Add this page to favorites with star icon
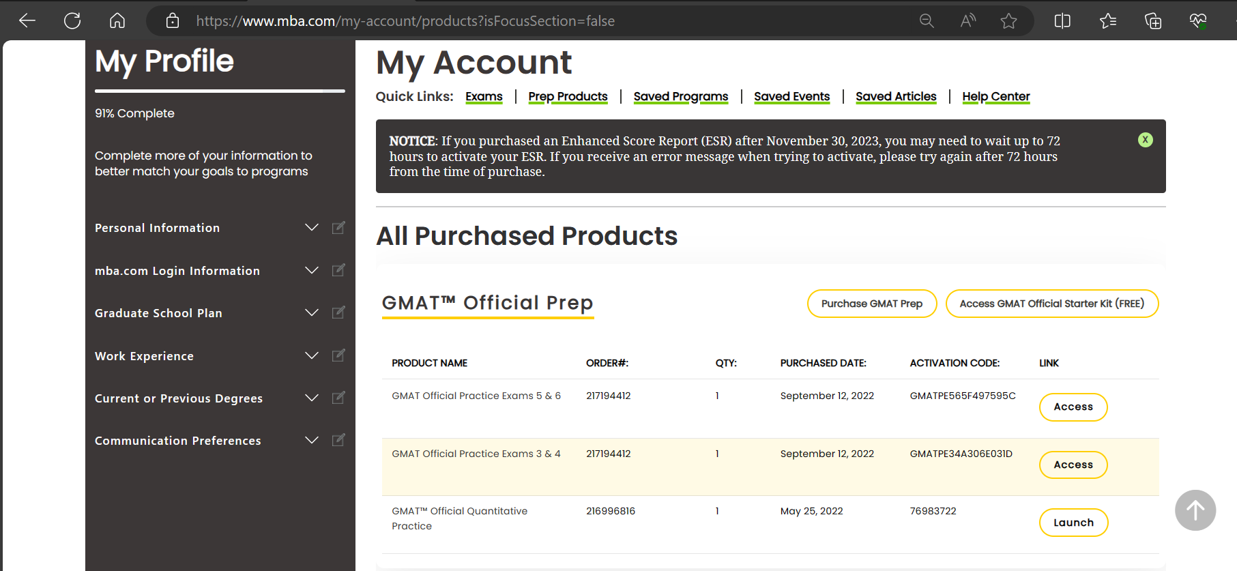The image size is (1237, 571). tap(1008, 21)
